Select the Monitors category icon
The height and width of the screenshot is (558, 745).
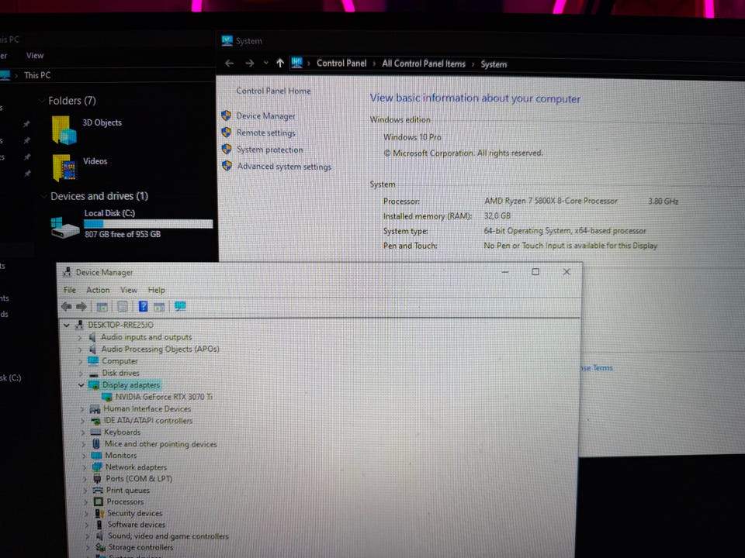pos(96,456)
